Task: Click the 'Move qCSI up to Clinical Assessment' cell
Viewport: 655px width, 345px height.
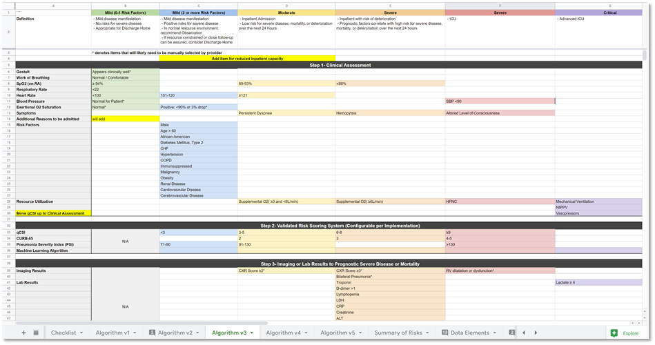Action: 53,213
